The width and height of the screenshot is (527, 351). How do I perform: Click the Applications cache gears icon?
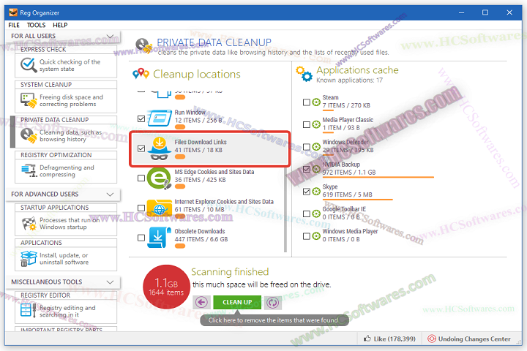pos(304,74)
